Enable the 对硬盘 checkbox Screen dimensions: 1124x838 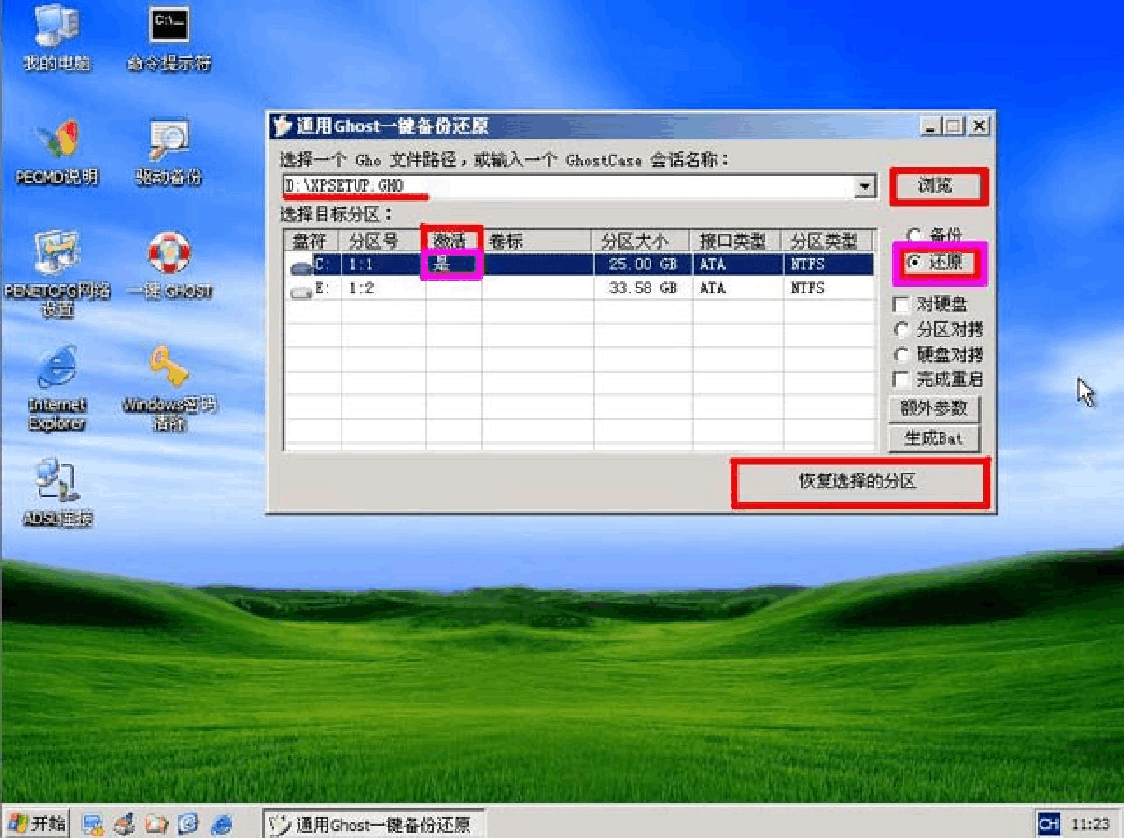click(x=901, y=305)
